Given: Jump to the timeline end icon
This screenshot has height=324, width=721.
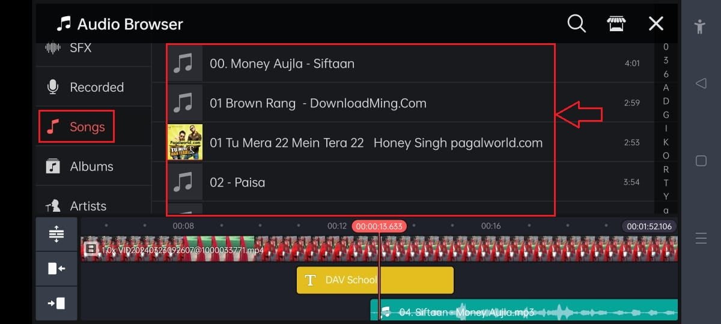Looking at the screenshot, I should [56, 303].
